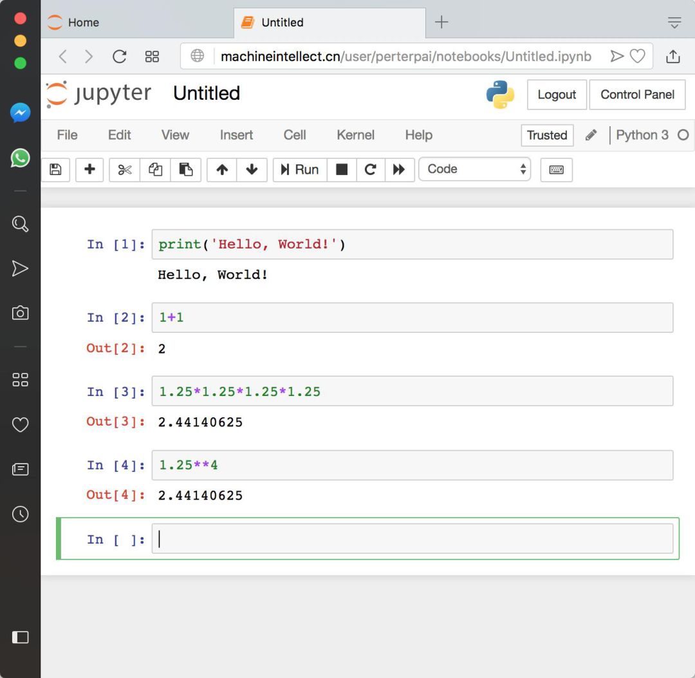Open My Flow arrow in the sidebar
This screenshot has width=695, height=678.
(x=20, y=268)
